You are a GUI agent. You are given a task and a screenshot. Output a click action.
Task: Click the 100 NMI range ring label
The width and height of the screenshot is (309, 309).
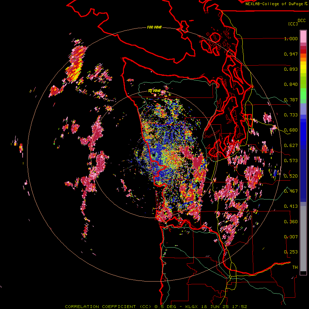(x=154, y=27)
